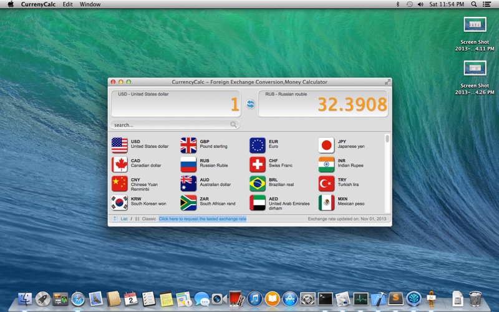Choose the AUD Australian dollar flag icon
This screenshot has height=312, width=499.
188,183
